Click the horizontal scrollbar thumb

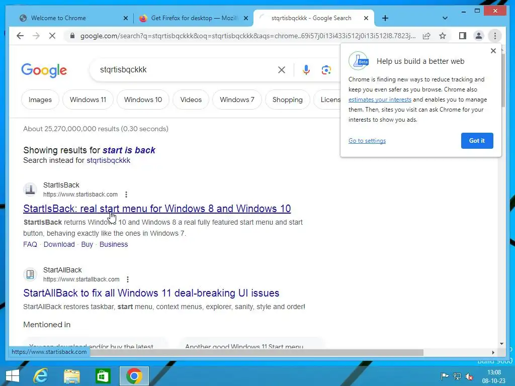[257, 352]
